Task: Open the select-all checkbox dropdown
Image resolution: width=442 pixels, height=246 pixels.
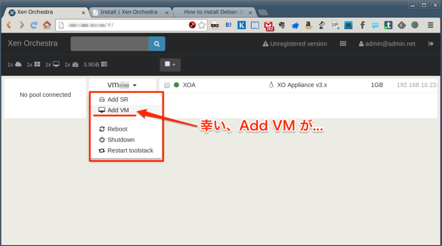Action: [x=170, y=64]
